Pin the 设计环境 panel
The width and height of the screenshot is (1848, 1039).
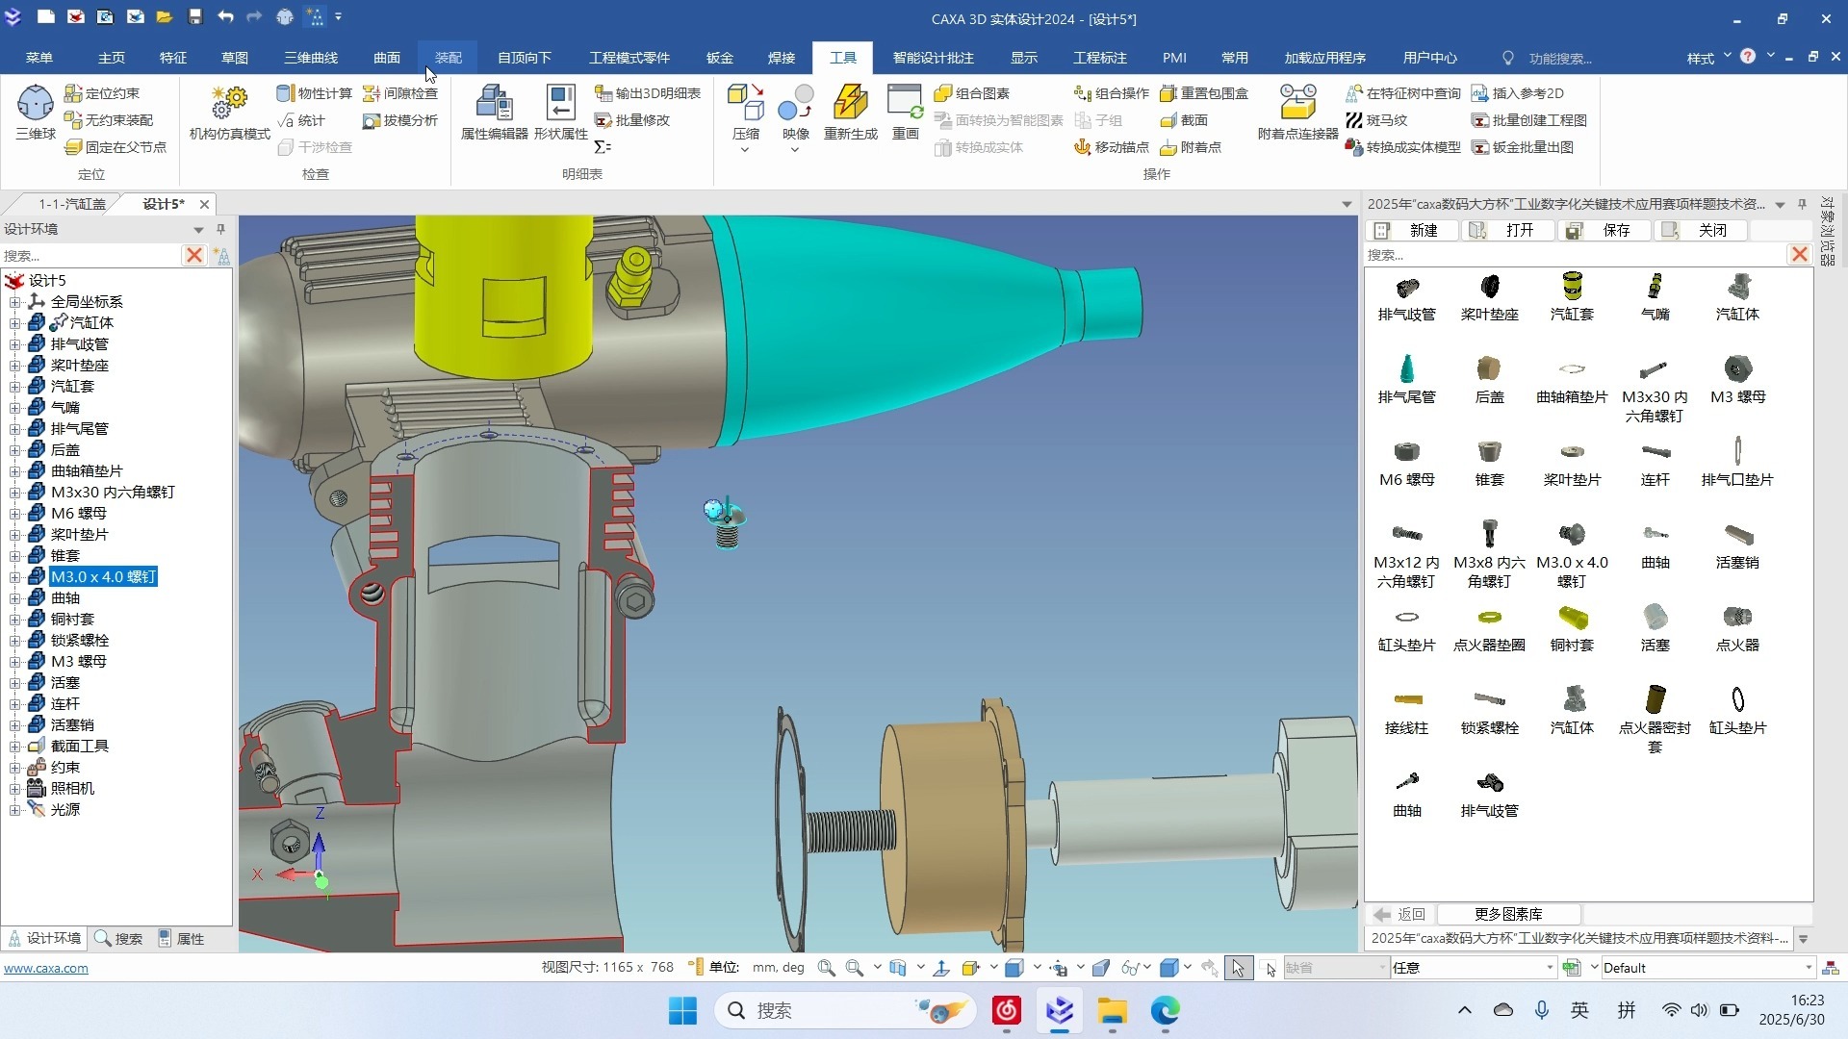221,229
